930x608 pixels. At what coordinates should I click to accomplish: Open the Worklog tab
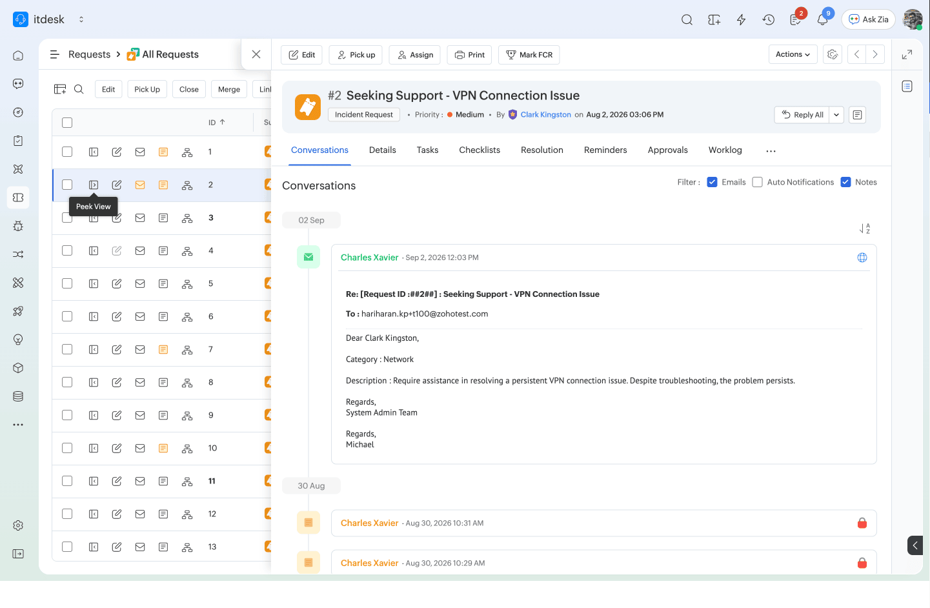tap(725, 150)
